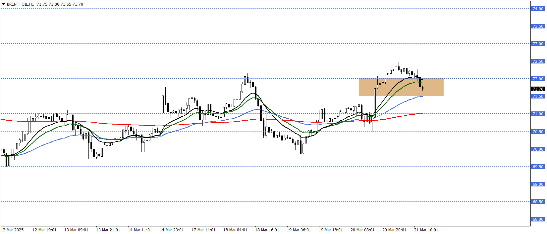Click the orange highlighted rectangle zone

pyautogui.click(x=401, y=87)
